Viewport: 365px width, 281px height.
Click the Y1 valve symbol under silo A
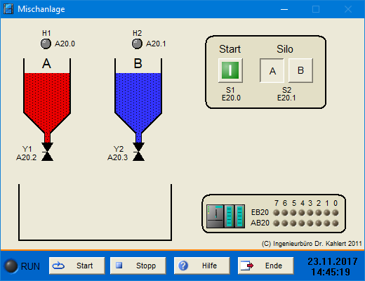(47, 152)
